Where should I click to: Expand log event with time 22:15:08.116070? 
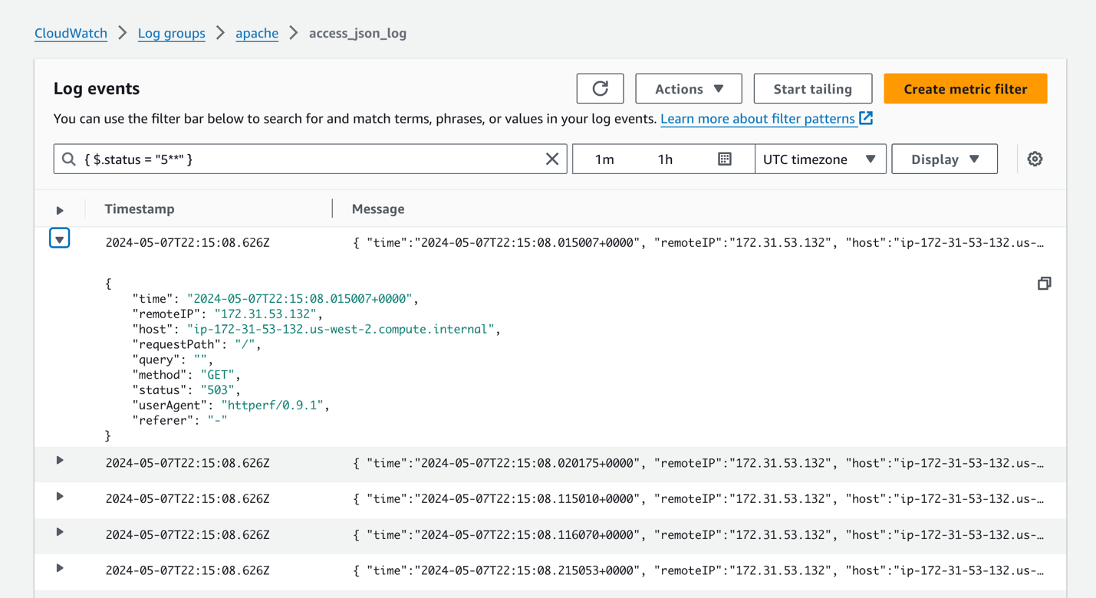click(60, 532)
